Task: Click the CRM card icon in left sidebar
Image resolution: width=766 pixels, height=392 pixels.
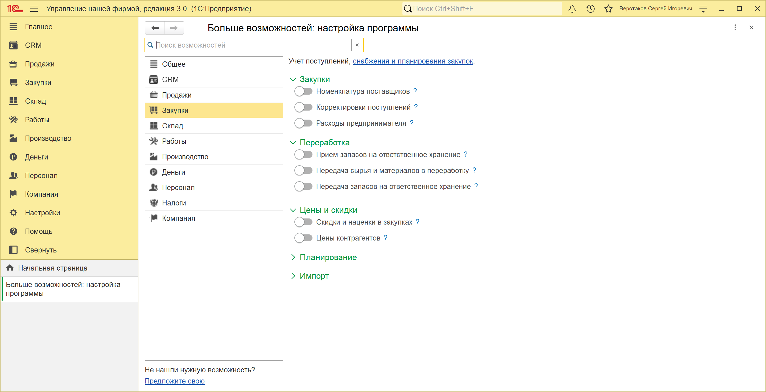Action: point(13,45)
